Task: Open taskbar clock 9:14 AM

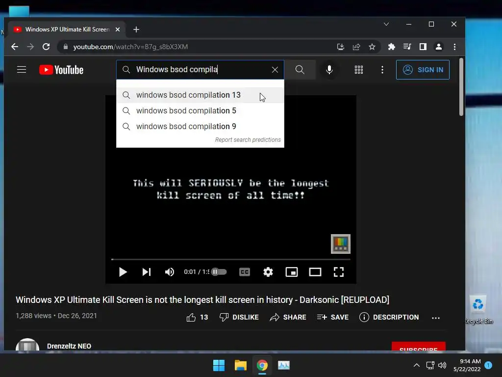Action: coord(467,365)
